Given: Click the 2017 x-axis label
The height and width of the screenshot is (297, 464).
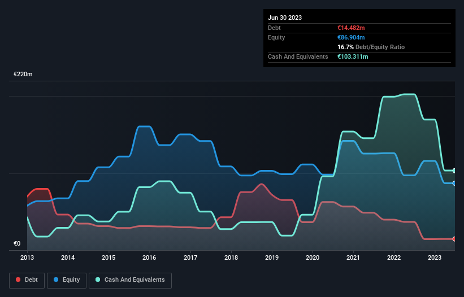Looking at the screenshot, I should pos(190,257).
